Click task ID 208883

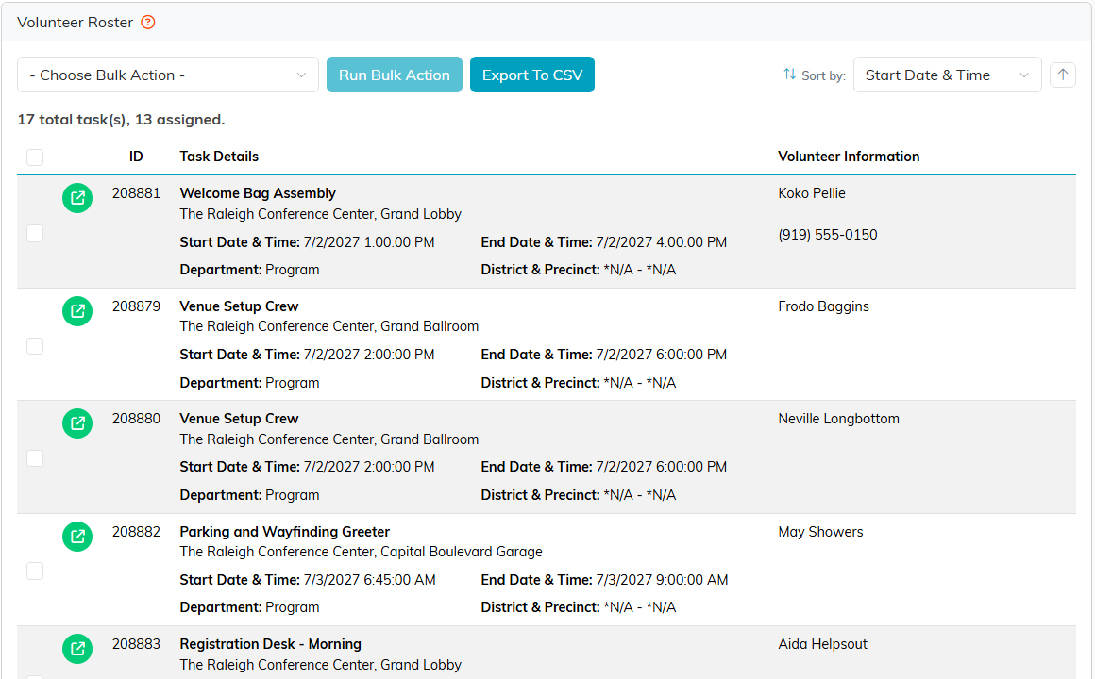[x=136, y=644]
